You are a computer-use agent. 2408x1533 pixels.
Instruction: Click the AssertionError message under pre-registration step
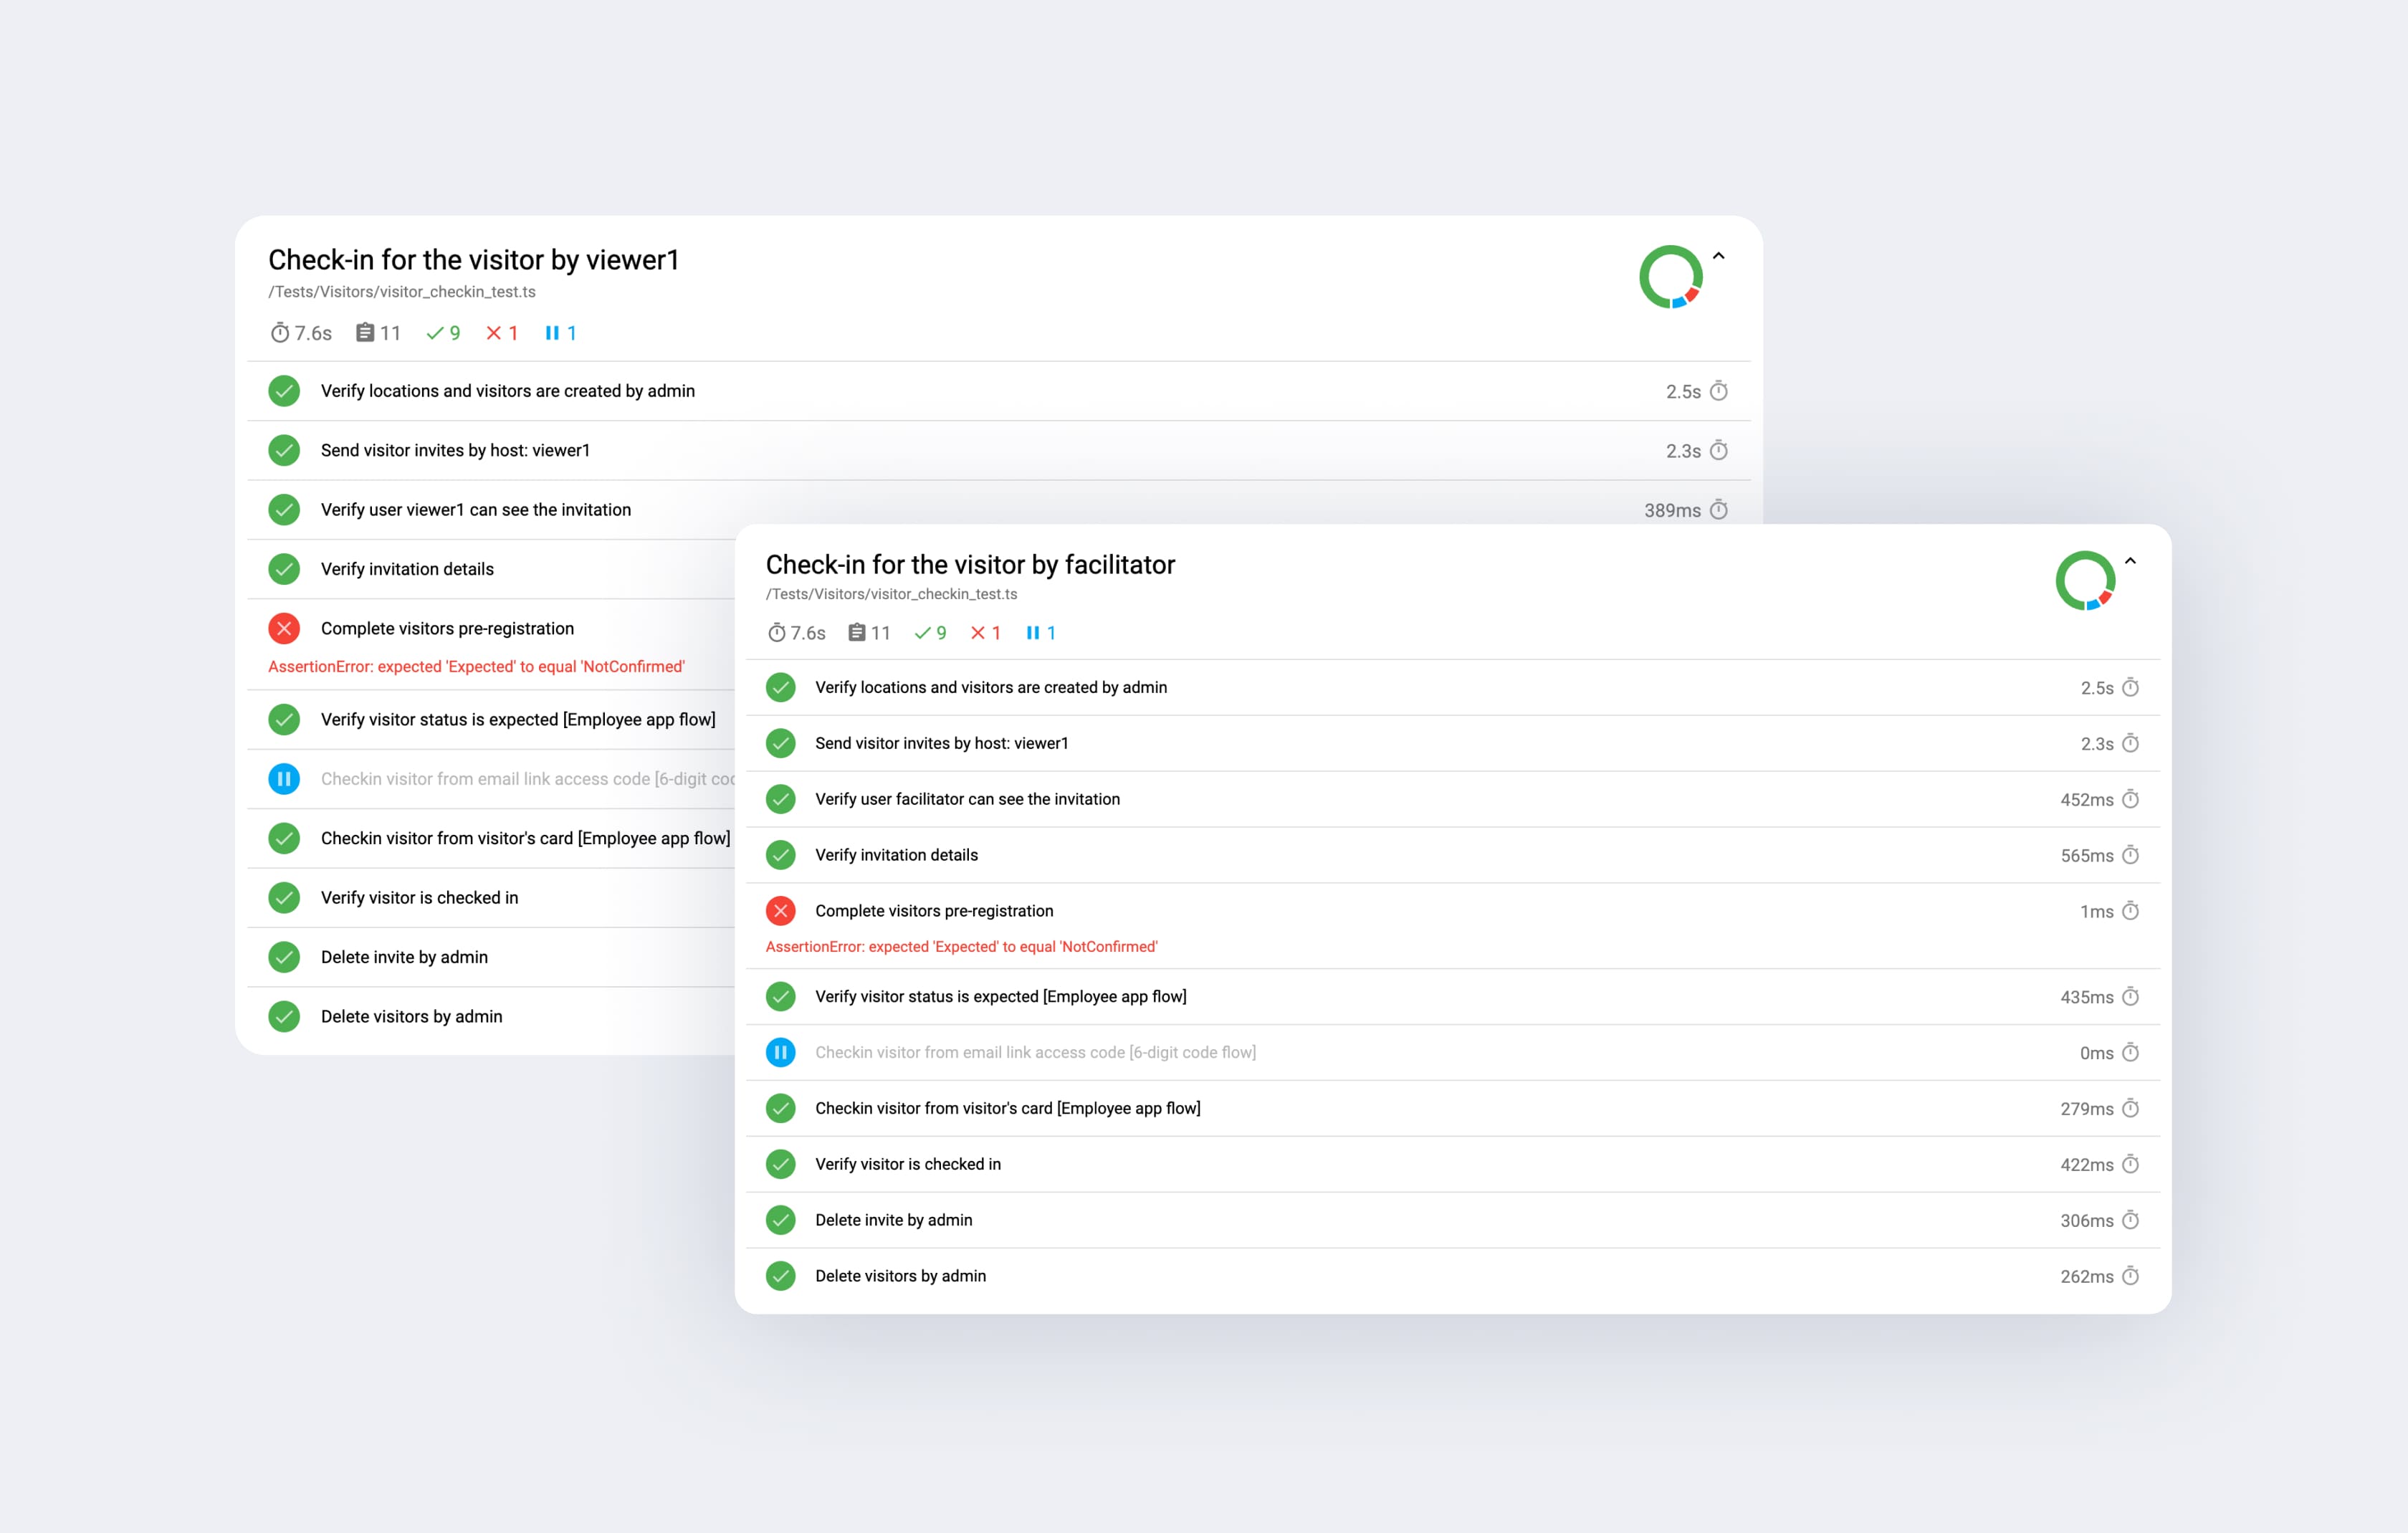tap(961, 946)
